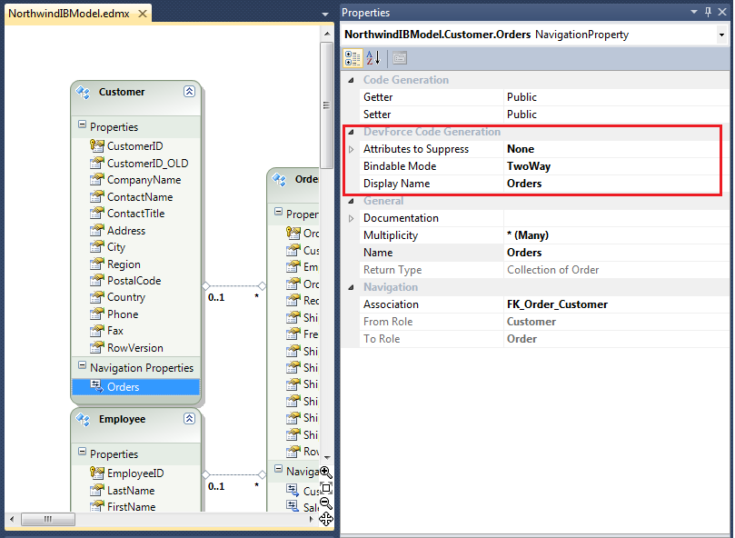Expand the Documentation property

(351, 219)
